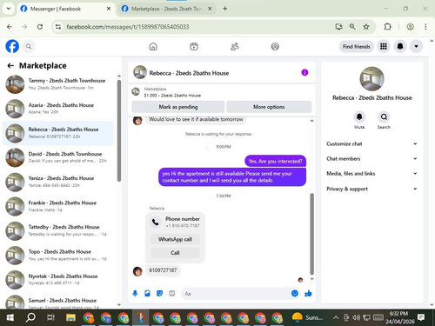Click More options button
The width and height of the screenshot is (435, 326).
(x=269, y=107)
